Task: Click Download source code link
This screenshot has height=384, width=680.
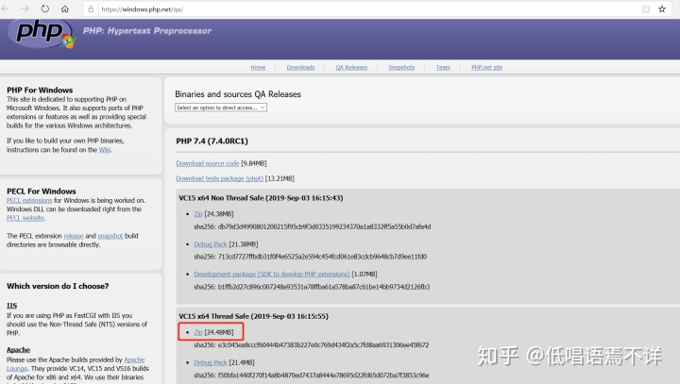Action: pyautogui.click(x=207, y=163)
